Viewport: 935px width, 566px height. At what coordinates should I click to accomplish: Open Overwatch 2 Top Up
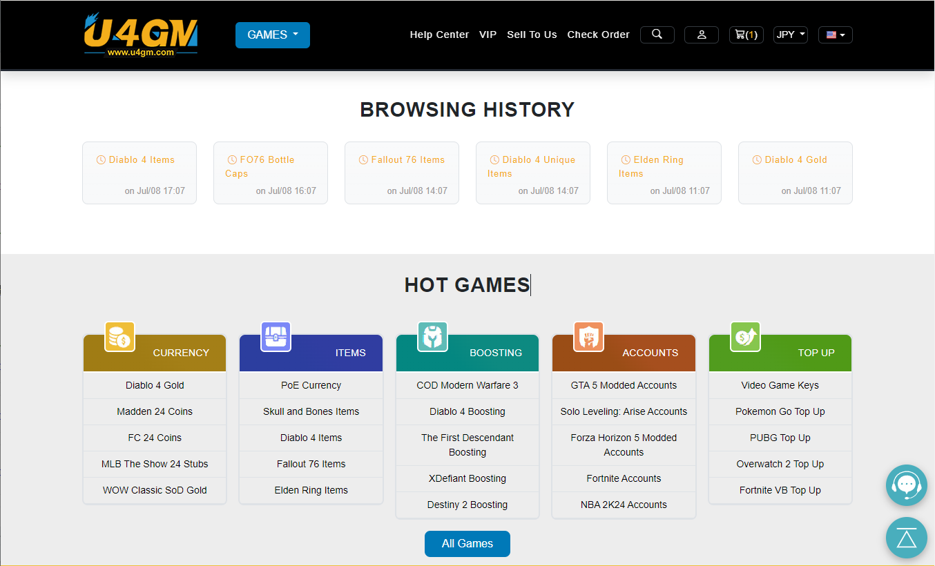(x=780, y=464)
